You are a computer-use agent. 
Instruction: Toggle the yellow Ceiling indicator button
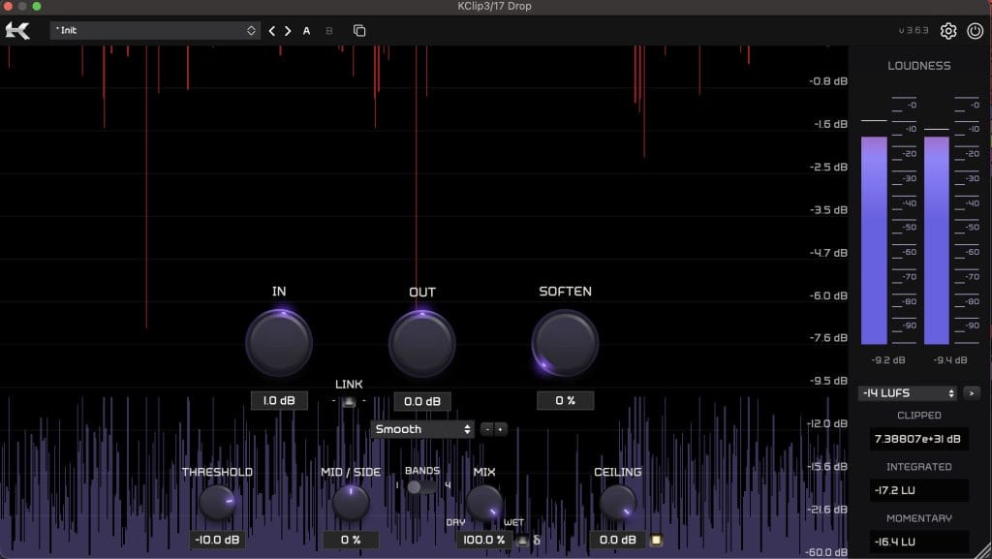coord(656,540)
